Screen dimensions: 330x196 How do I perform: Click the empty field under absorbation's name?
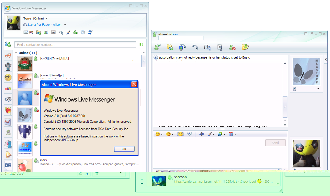point(181,38)
